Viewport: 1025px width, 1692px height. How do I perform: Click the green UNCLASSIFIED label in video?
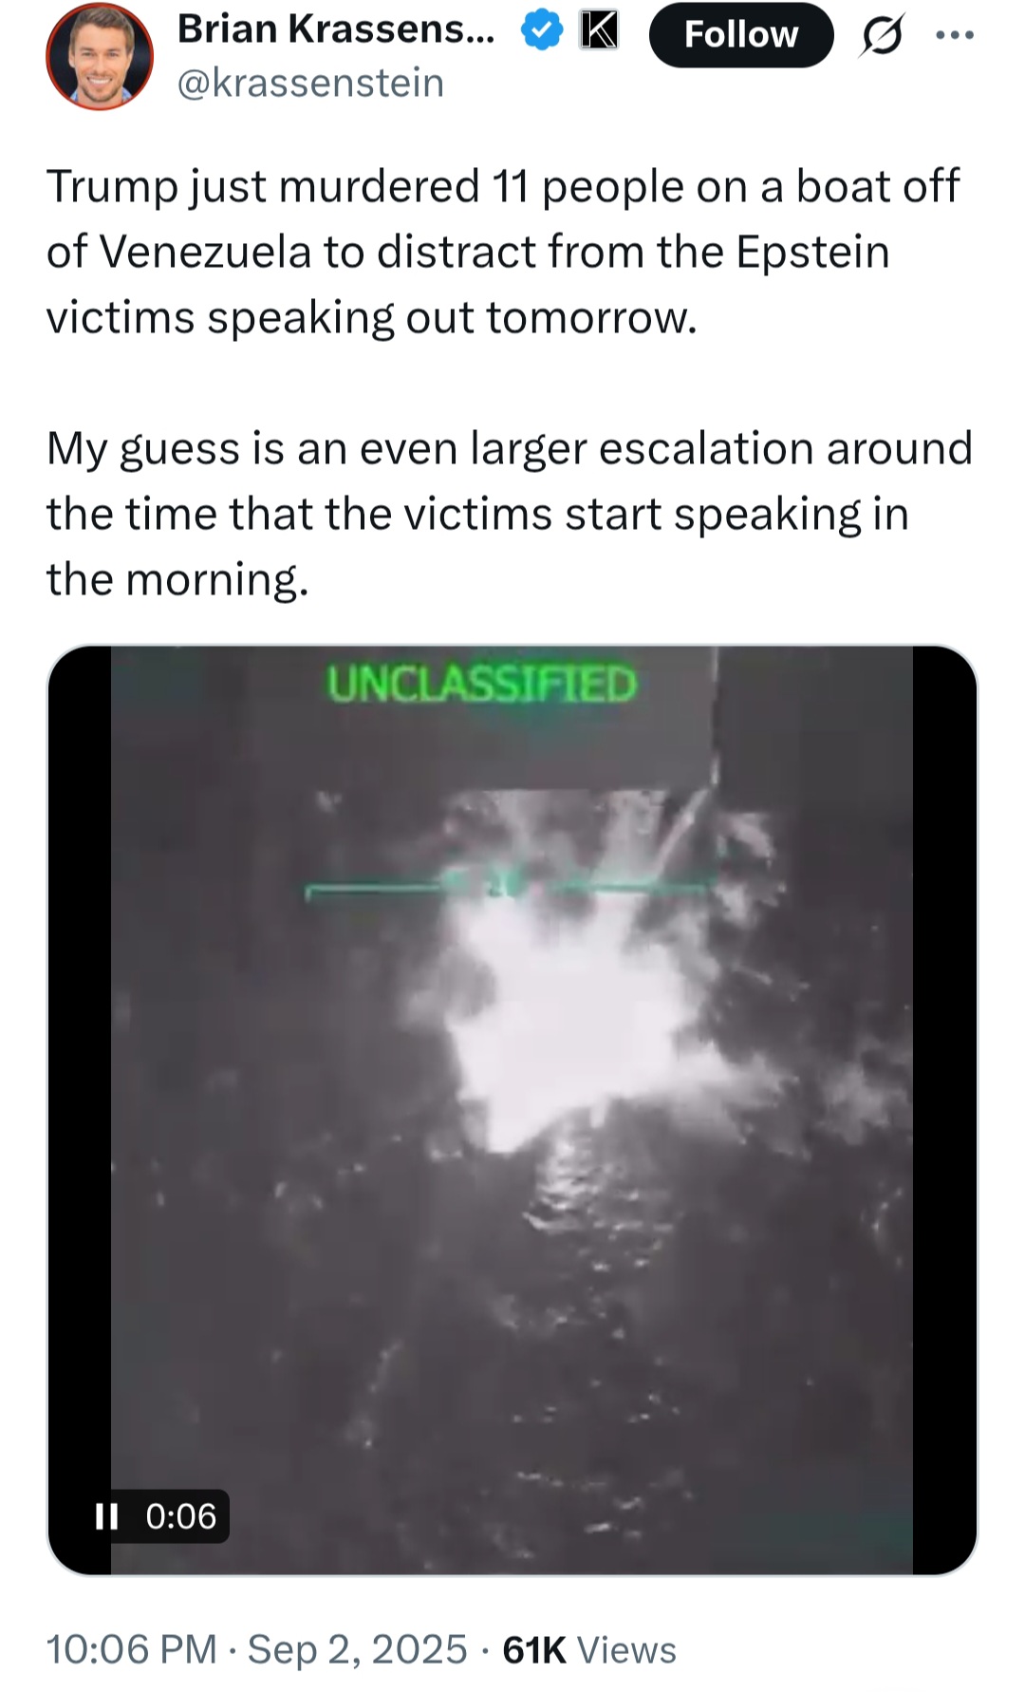pyautogui.click(x=482, y=684)
